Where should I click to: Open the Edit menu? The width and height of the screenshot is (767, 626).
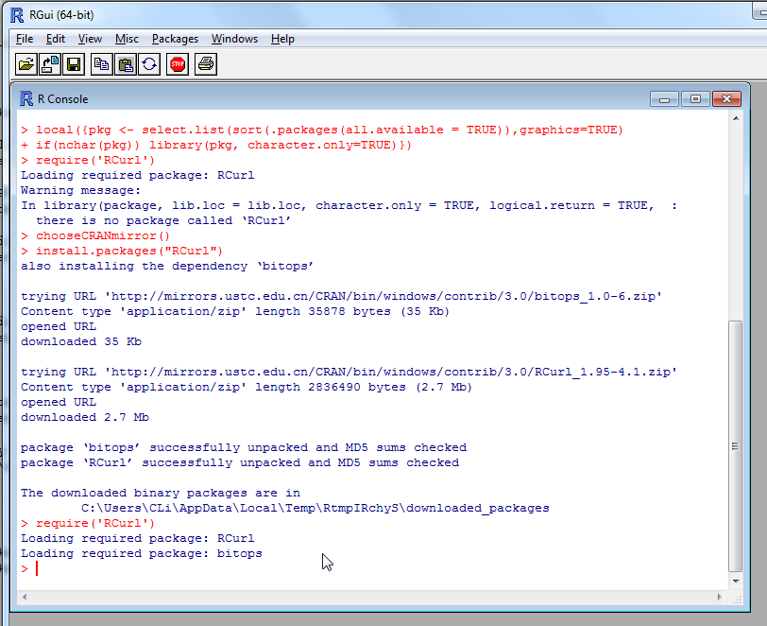tap(56, 39)
